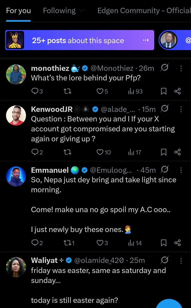
Task: Switch to the For you tab
Action: pos(18,11)
